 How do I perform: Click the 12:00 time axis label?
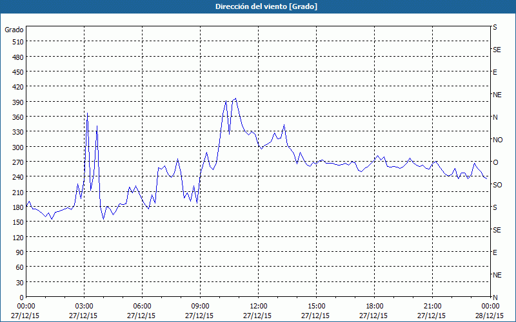click(259, 307)
